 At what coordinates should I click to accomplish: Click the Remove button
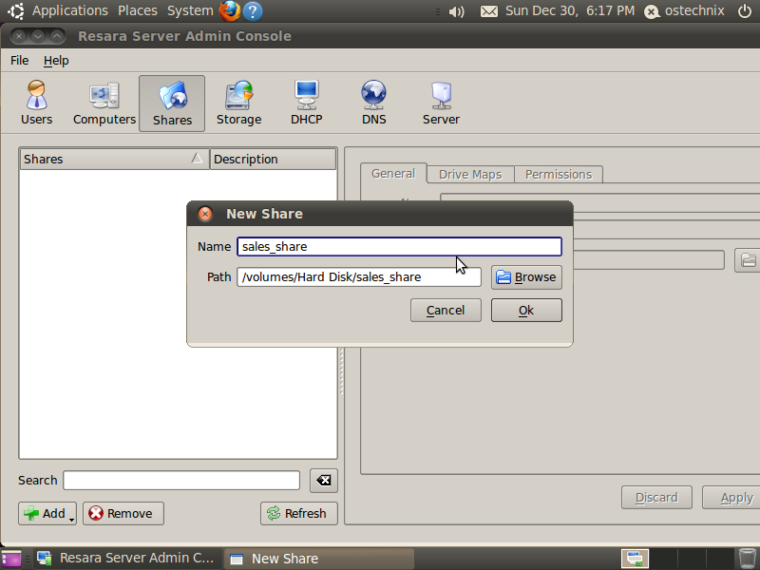tap(123, 513)
